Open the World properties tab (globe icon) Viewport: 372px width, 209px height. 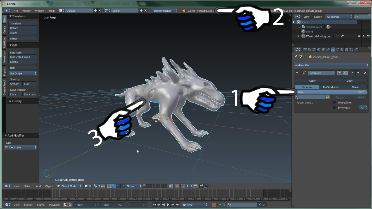point(319,49)
